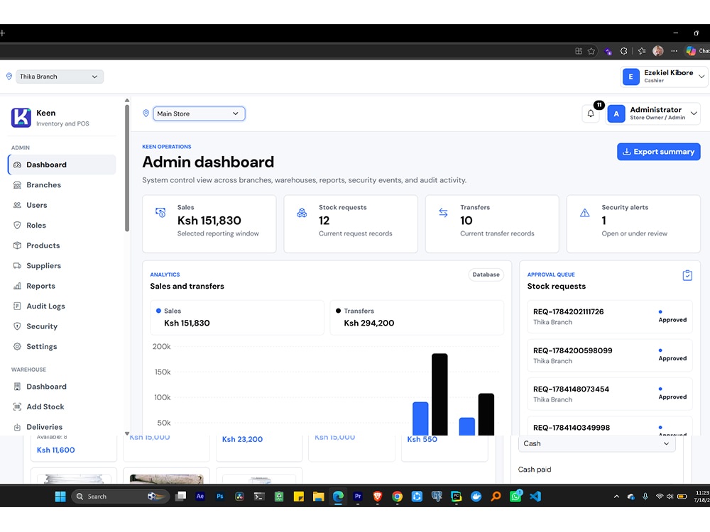This screenshot has height=532, width=710.
Task: Click the approval queue clipboard icon
Action: click(687, 275)
